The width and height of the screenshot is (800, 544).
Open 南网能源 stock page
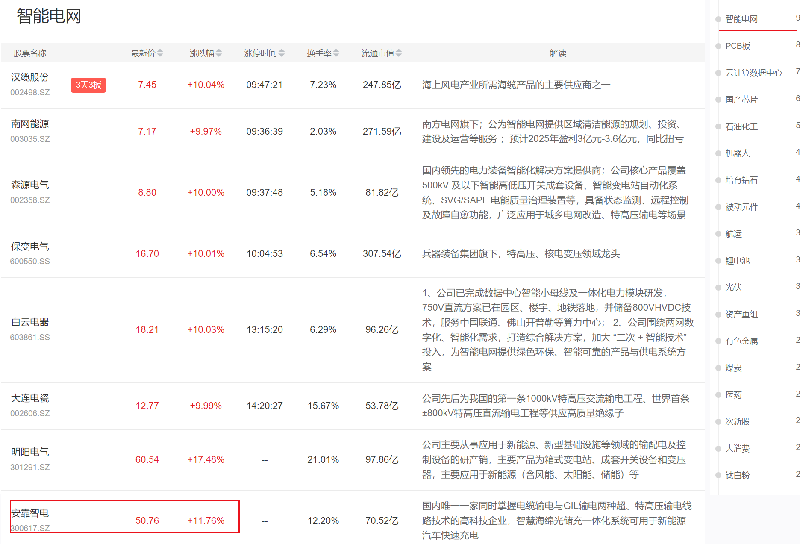tap(30, 124)
